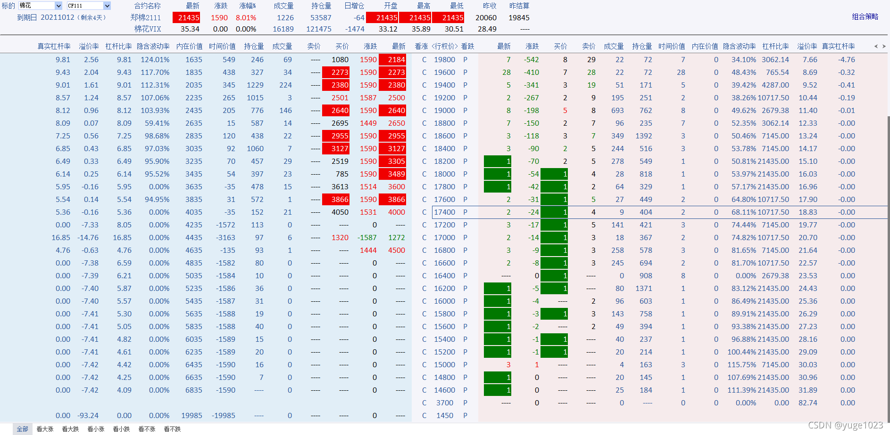The height and width of the screenshot is (435, 890).
Task: Click the C marker in the 18200 row
Action: click(424, 161)
